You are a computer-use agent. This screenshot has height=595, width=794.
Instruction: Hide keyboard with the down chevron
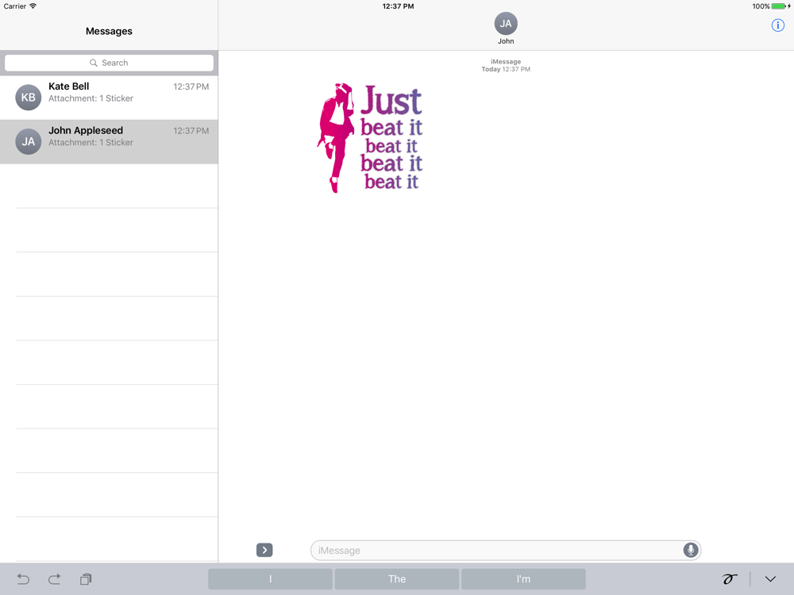(770, 579)
